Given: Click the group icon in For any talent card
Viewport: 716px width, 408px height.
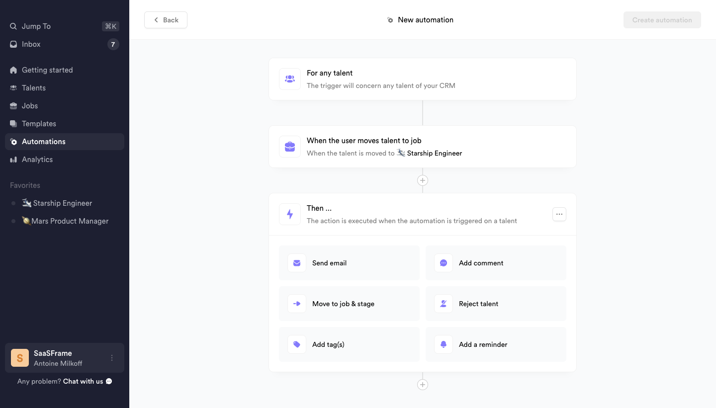Looking at the screenshot, I should [x=290, y=79].
